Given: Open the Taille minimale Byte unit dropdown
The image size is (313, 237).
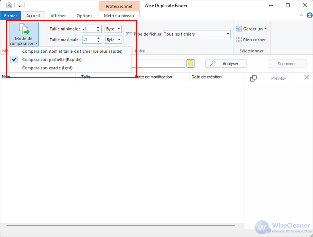Looking at the screenshot, I should pyautogui.click(x=113, y=29).
